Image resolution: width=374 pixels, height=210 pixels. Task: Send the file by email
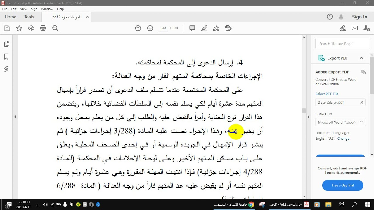tap(355, 28)
